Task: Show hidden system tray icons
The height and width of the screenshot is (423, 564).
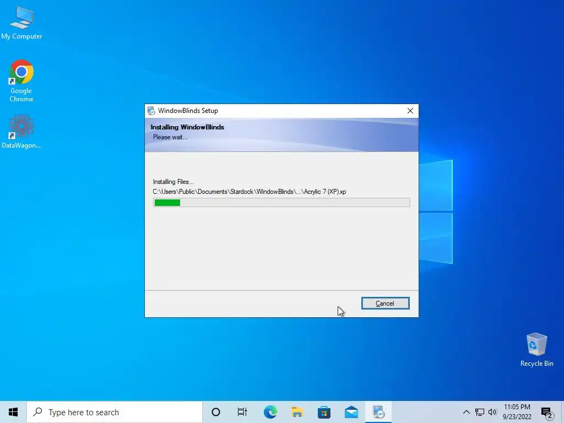Action: pyautogui.click(x=466, y=412)
